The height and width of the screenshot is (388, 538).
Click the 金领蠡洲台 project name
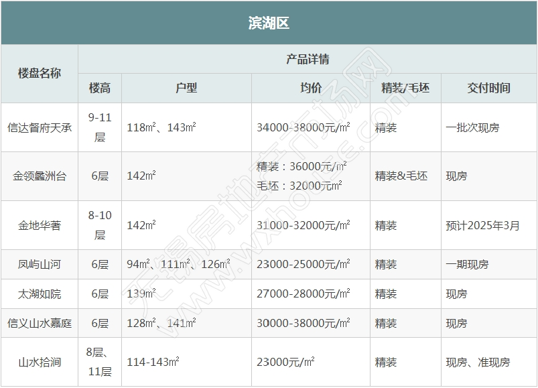click(x=40, y=176)
